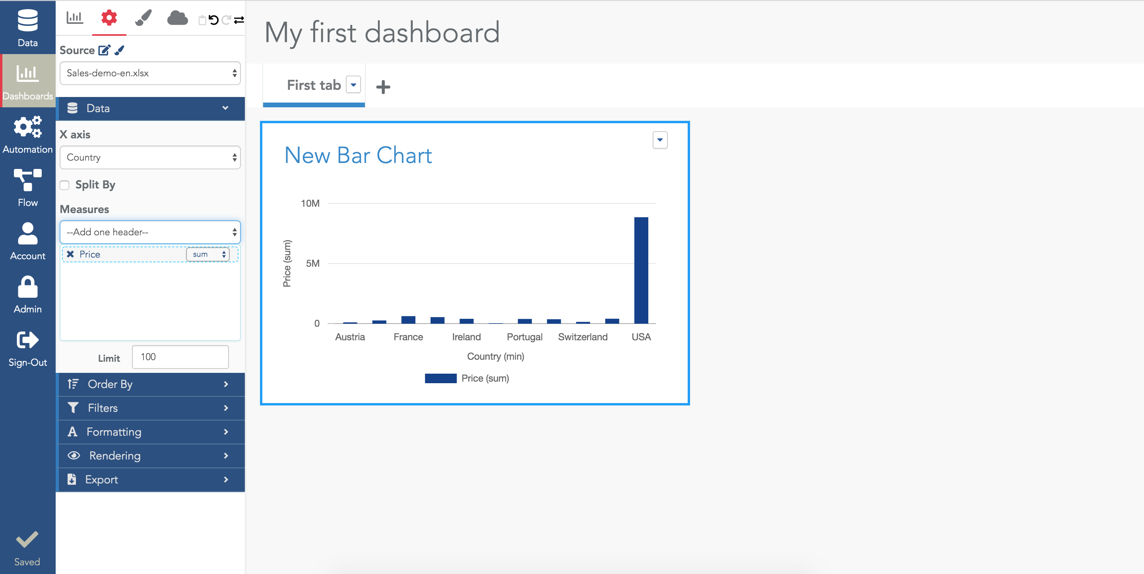Click the chart type bar chart icon

point(75,17)
